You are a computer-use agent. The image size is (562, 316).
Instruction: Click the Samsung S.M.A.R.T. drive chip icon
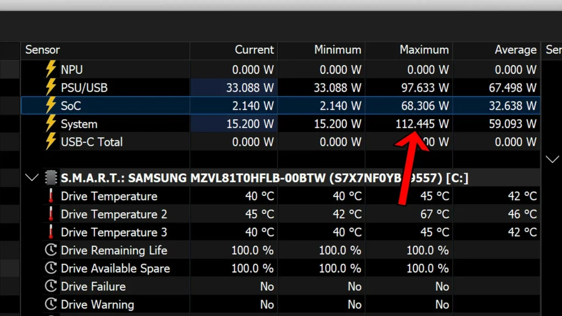(51, 178)
